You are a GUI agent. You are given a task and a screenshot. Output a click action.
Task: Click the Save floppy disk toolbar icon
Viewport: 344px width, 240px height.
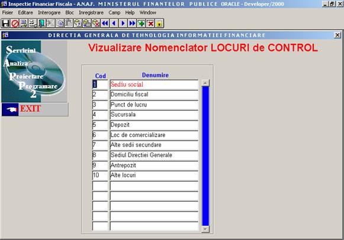pos(5,23)
